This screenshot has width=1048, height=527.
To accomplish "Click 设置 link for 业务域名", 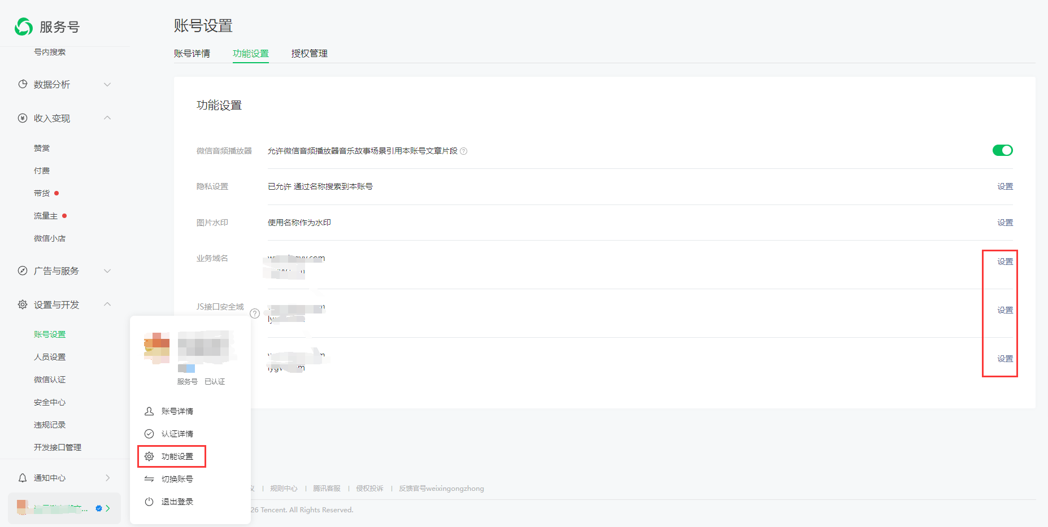I will click(1005, 262).
